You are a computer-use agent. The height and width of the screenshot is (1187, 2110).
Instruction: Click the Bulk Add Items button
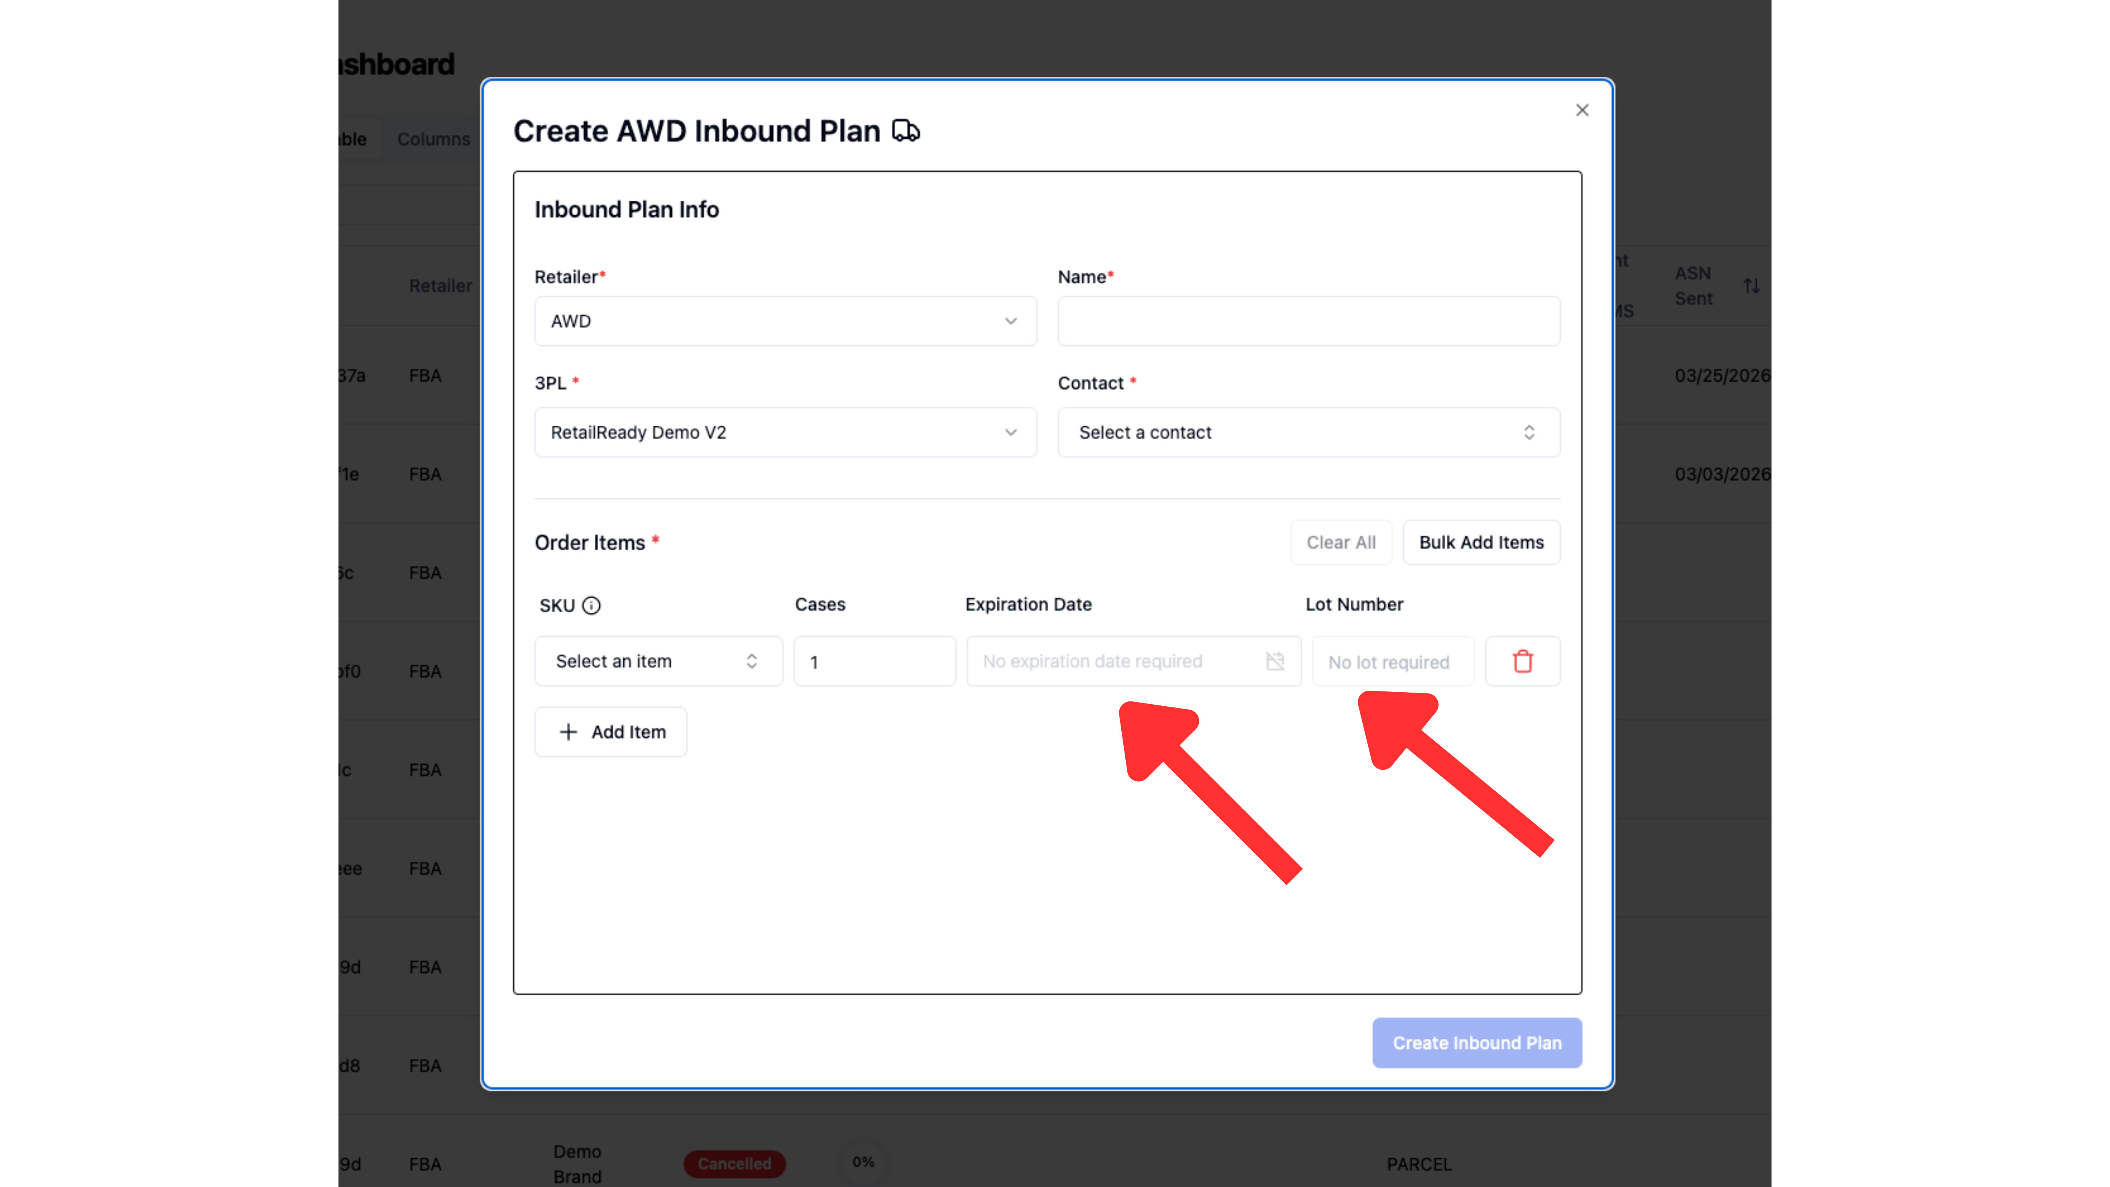[1481, 542]
